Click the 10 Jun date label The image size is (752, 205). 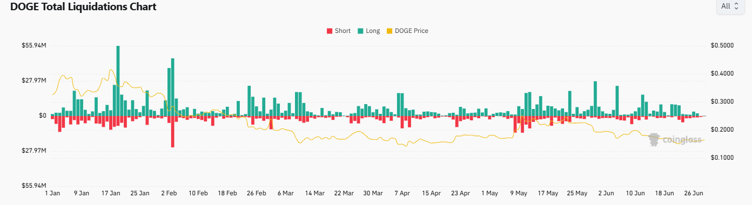click(635, 193)
